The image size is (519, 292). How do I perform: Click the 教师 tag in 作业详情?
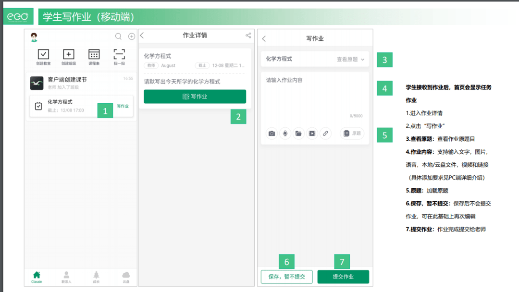151,65
